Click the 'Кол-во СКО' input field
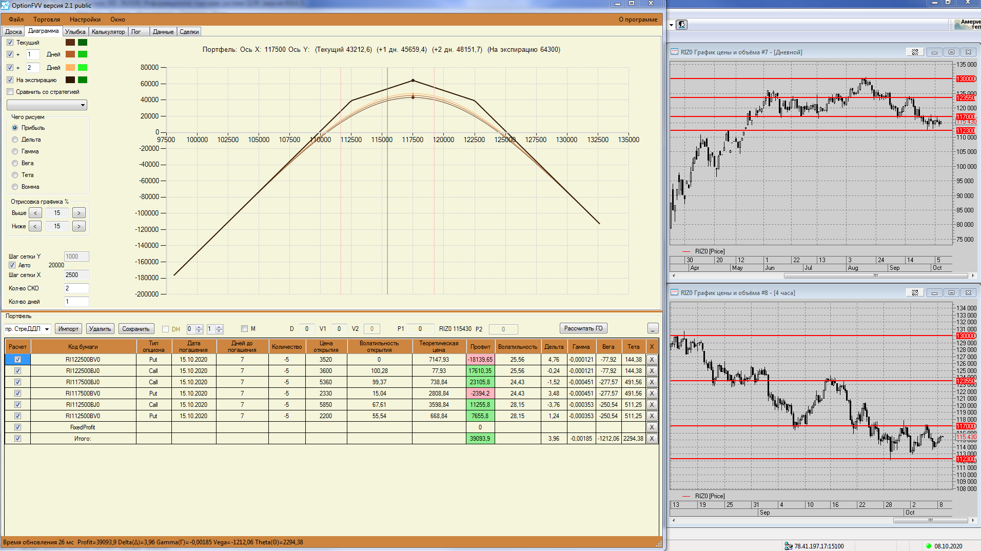981x551 pixels. pyautogui.click(x=76, y=288)
